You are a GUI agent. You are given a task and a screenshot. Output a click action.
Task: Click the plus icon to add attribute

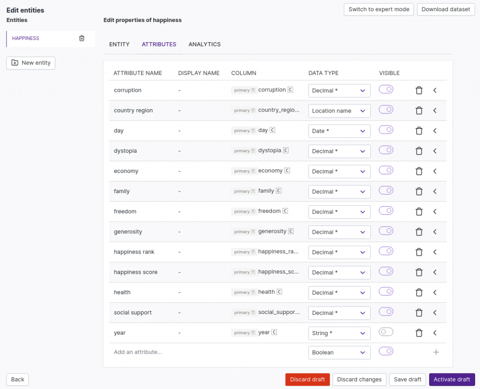435,352
